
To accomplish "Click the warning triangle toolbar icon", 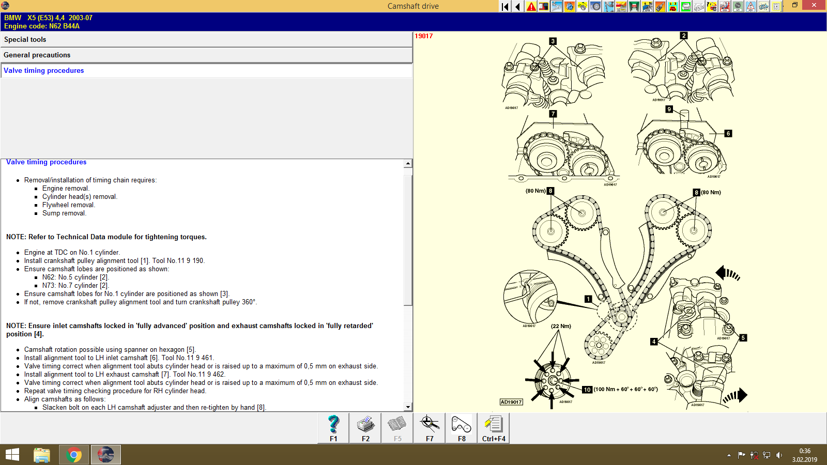I will point(530,7).
